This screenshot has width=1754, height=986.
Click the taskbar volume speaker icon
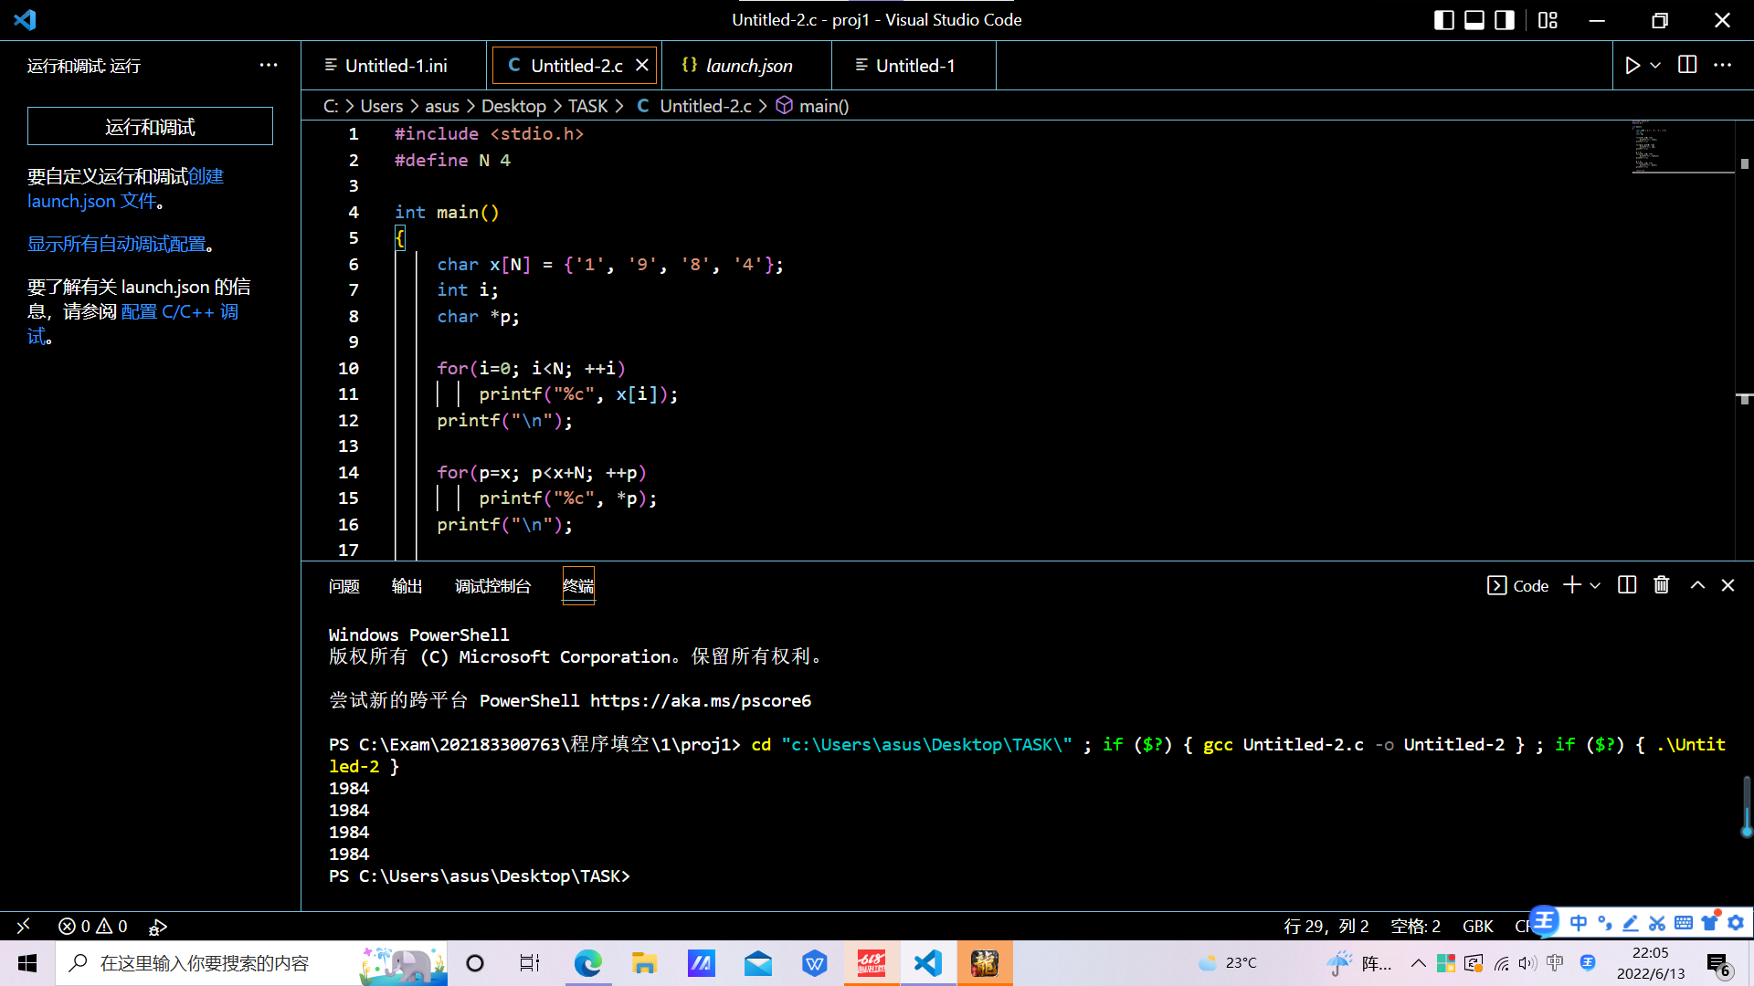1527,963
